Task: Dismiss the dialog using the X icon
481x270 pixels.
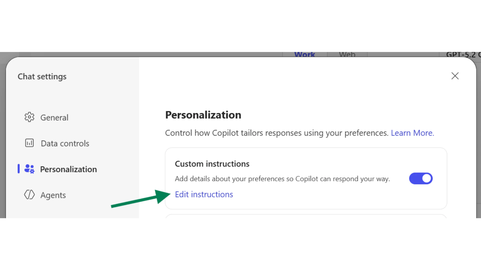Action: pyautogui.click(x=455, y=76)
